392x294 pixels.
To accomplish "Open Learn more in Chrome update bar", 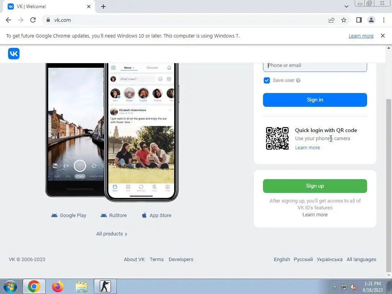I will click(x=361, y=36).
